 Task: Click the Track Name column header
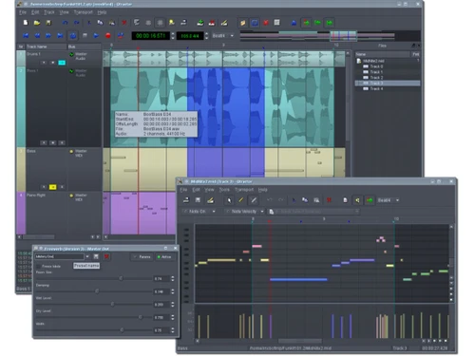(47, 47)
